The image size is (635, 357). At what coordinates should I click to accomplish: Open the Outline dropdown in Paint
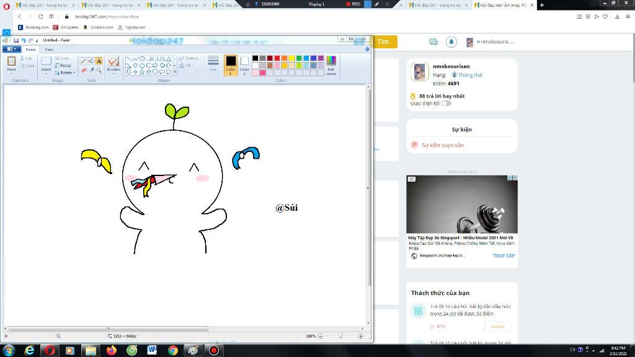190,58
